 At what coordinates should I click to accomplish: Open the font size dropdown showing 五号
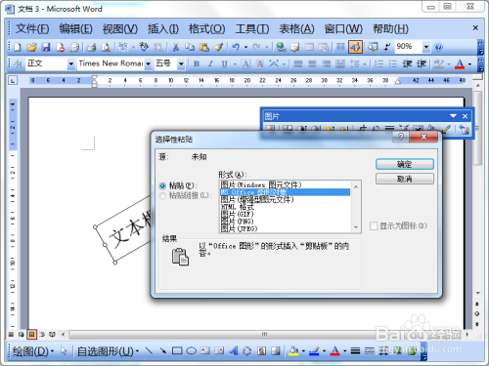point(181,63)
